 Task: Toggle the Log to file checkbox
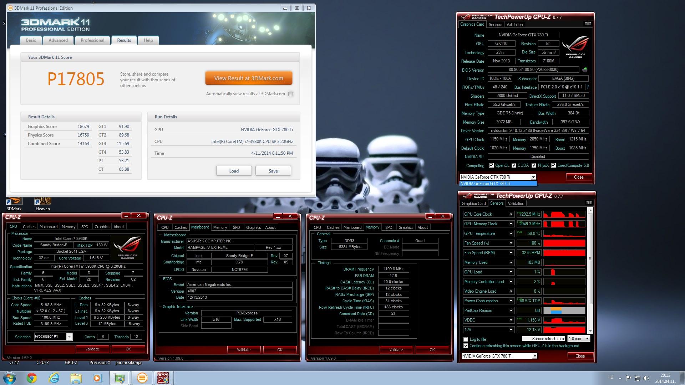tap(466, 339)
